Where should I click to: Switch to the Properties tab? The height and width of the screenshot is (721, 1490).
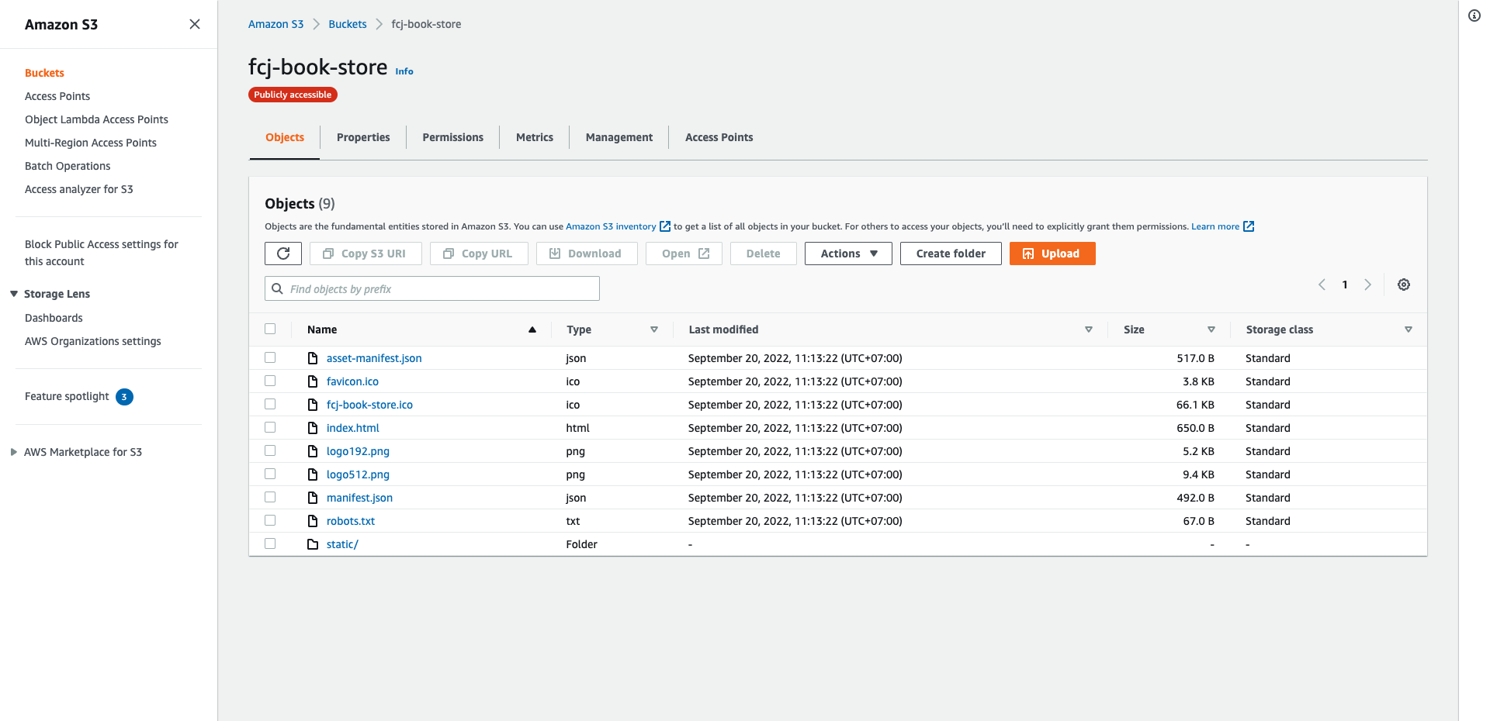[363, 137]
